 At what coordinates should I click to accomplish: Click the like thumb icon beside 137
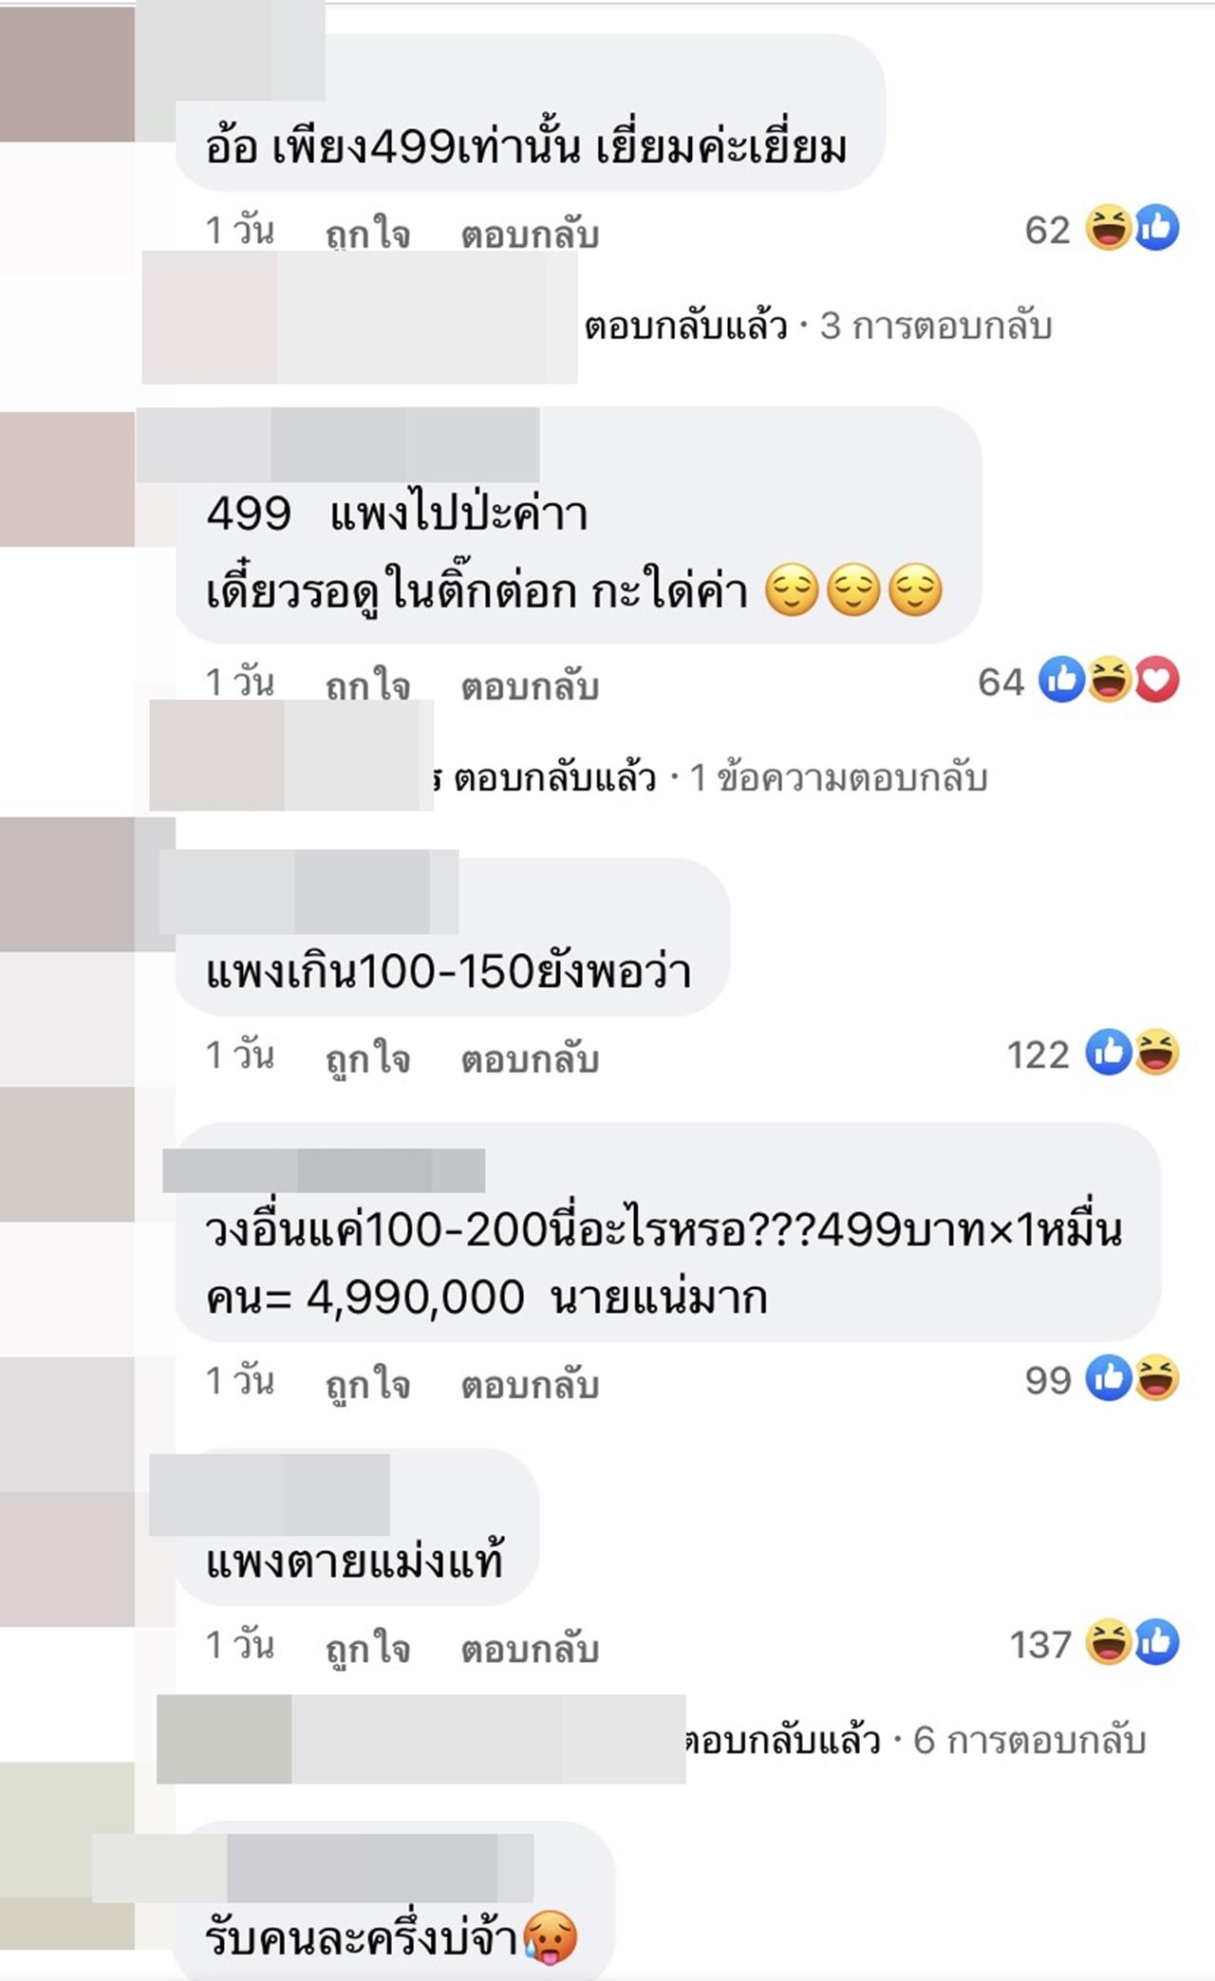(1156, 1642)
